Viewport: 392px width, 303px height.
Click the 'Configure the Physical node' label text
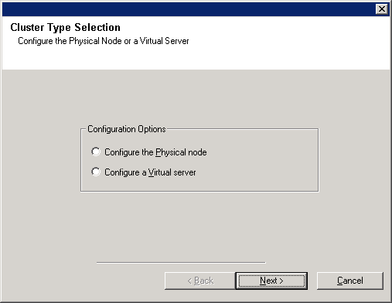click(x=155, y=152)
